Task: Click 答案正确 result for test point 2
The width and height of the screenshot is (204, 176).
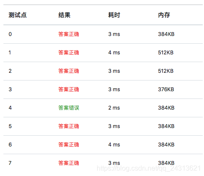Action: pos(68,71)
